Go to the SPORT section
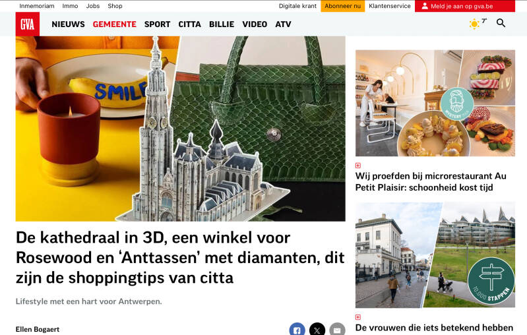 [x=157, y=24]
